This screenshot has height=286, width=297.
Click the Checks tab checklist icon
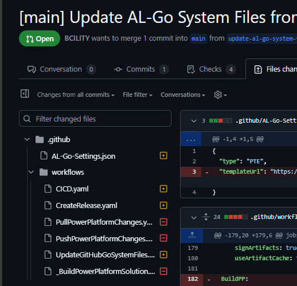191,69
